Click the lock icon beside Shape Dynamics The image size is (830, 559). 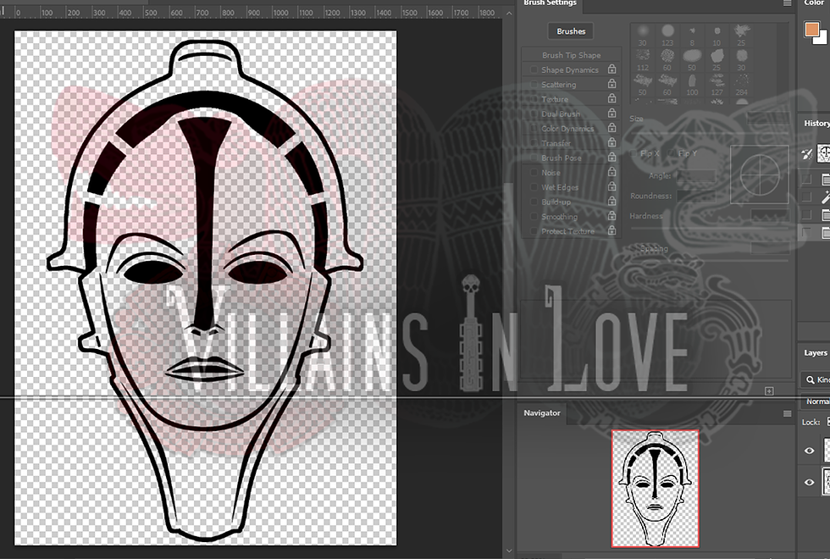(x=611, y=69)
